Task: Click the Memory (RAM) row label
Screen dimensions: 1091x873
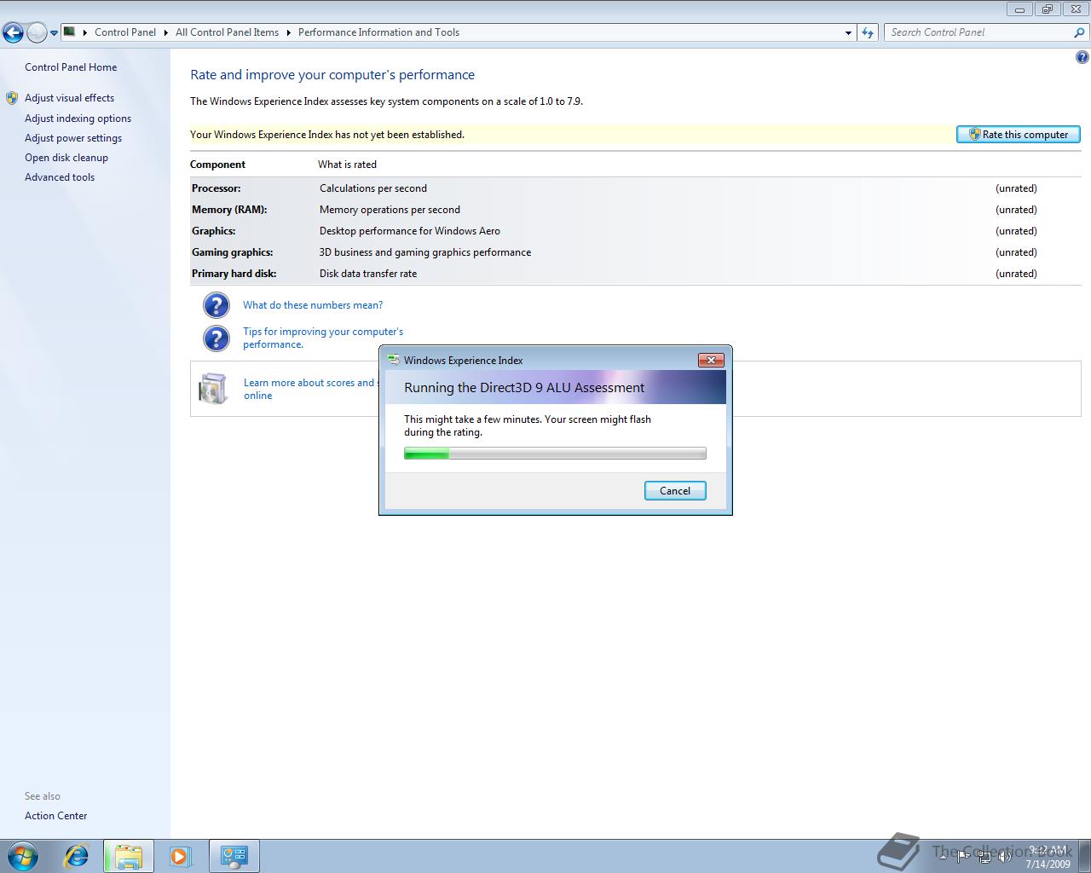Action: click(229, 210)
